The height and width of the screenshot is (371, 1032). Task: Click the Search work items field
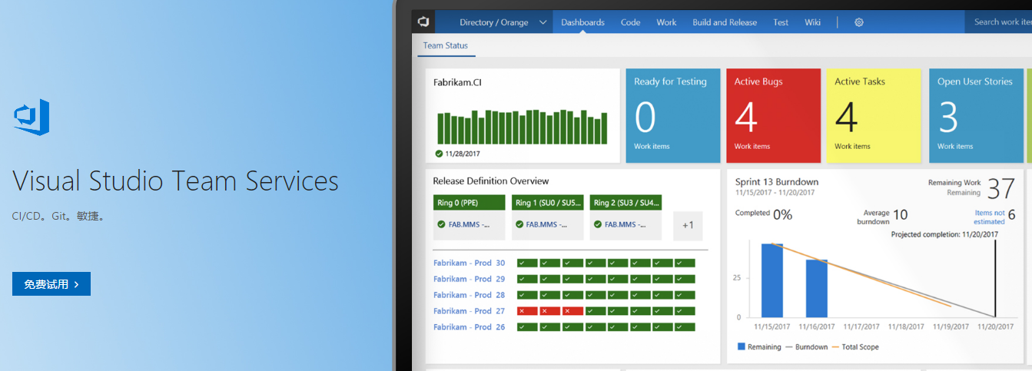[x=999, y=22]
